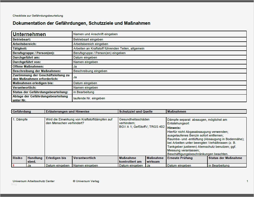
Task: Select the 1. Dämpfe hazard cell
Action: click(20, 120)
